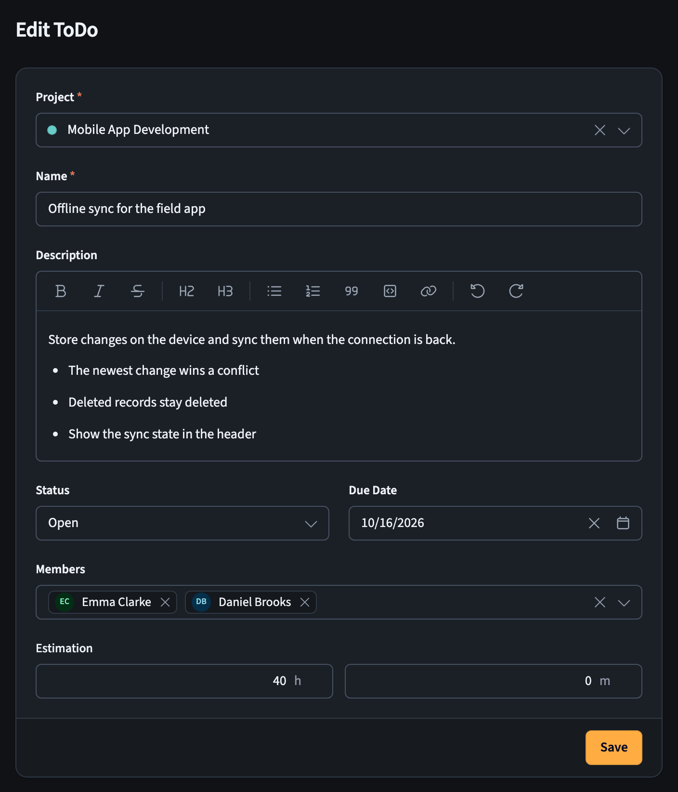Open the due date calendar picker
678x792 pixels.
point(623,523)
